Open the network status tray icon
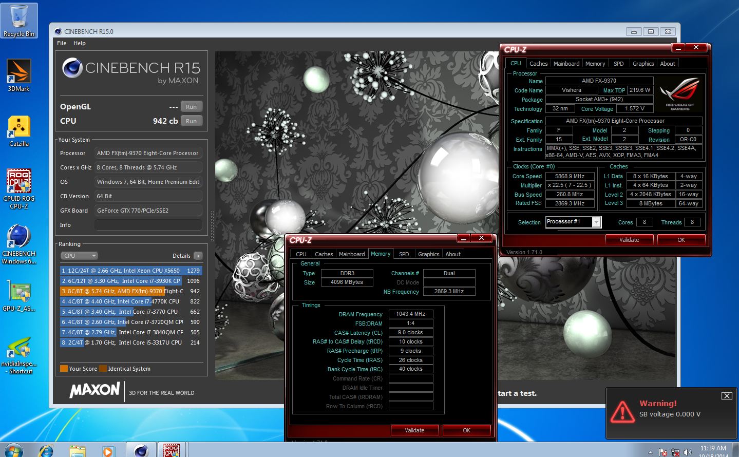Image resolution: width=739 pixels, height=457 pixels. click(675, 452)
